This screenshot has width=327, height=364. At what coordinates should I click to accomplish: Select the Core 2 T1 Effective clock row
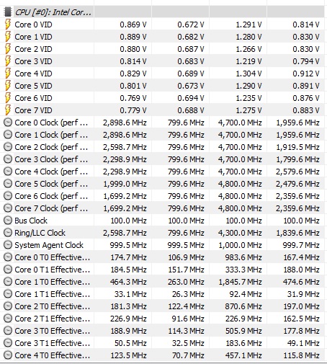(x=163, y=319)
